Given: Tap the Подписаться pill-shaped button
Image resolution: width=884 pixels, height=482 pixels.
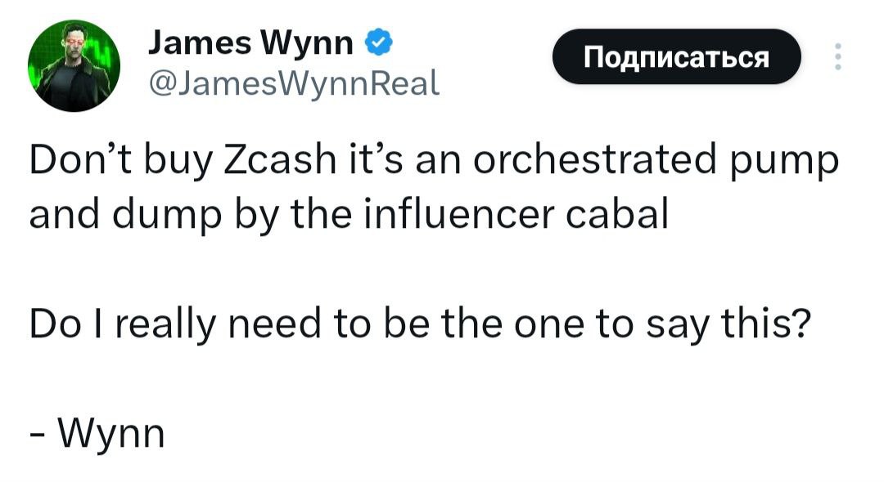Looking at the screenshot, I should click(677, 57).
